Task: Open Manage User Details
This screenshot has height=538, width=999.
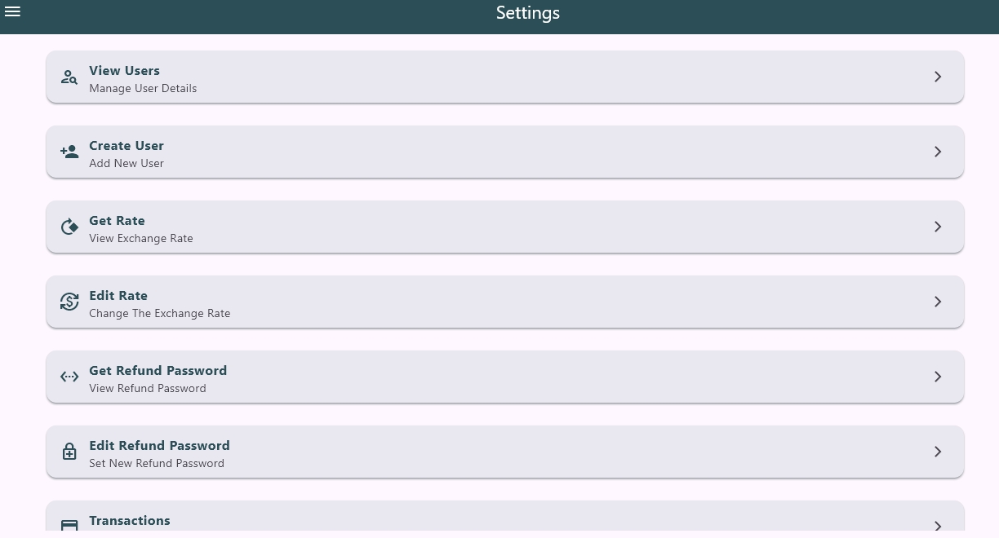Action: pyautogui.click(x=143, y=89)
